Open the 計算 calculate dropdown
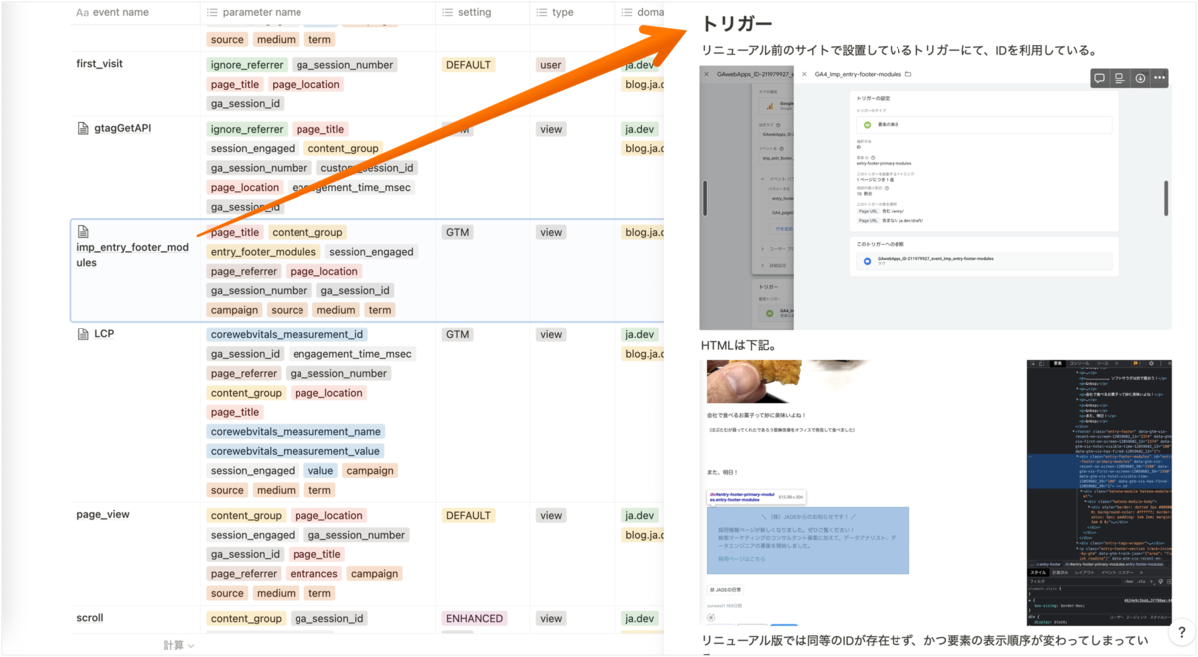The width and height of the screenshot is (1198, 657). 179,646
